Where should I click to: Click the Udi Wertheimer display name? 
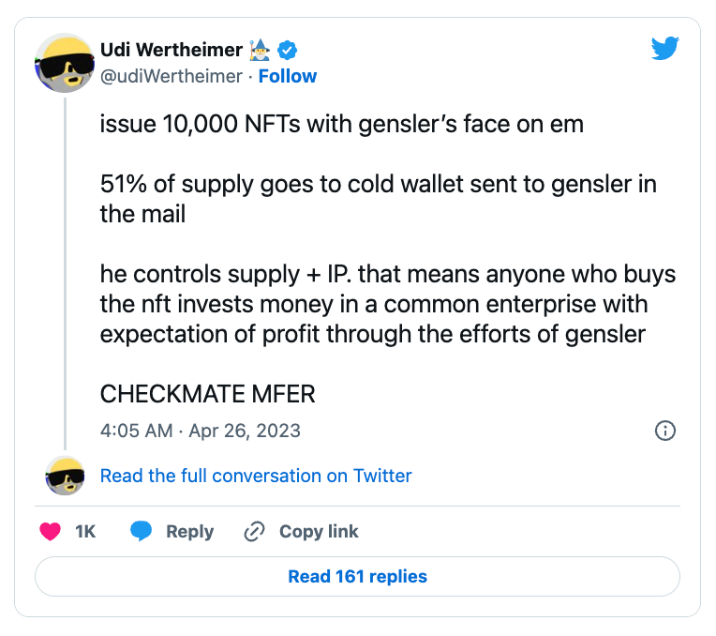(171, 50)
